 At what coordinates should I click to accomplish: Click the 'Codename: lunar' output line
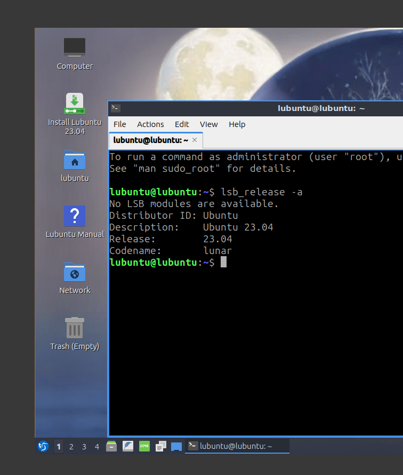tap(171, 251)
